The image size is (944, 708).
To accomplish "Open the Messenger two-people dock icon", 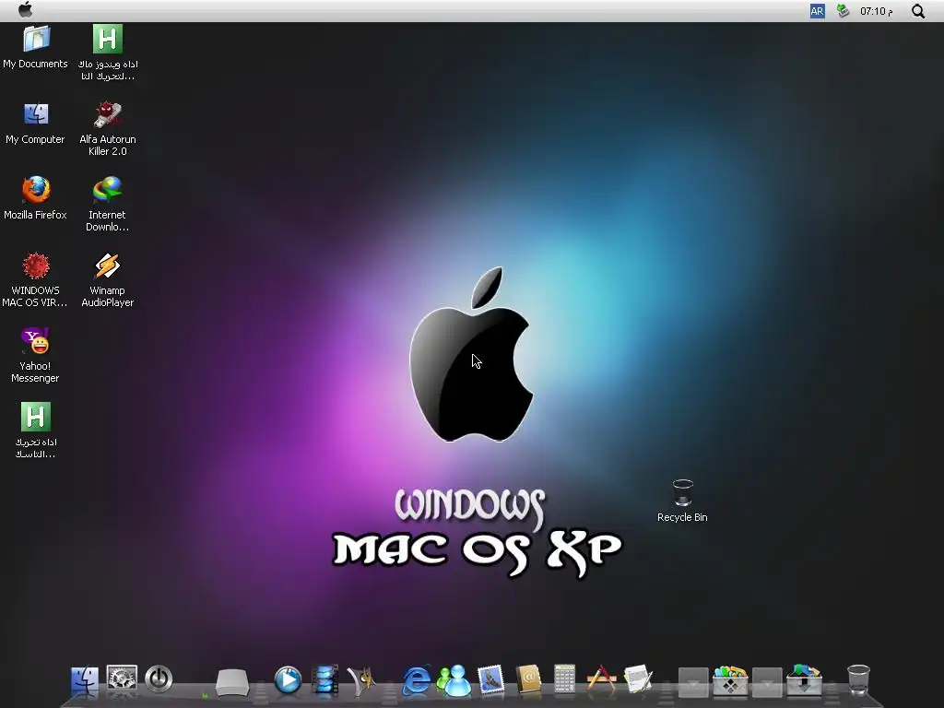I will pyautogui.click(x=454, y=680).
